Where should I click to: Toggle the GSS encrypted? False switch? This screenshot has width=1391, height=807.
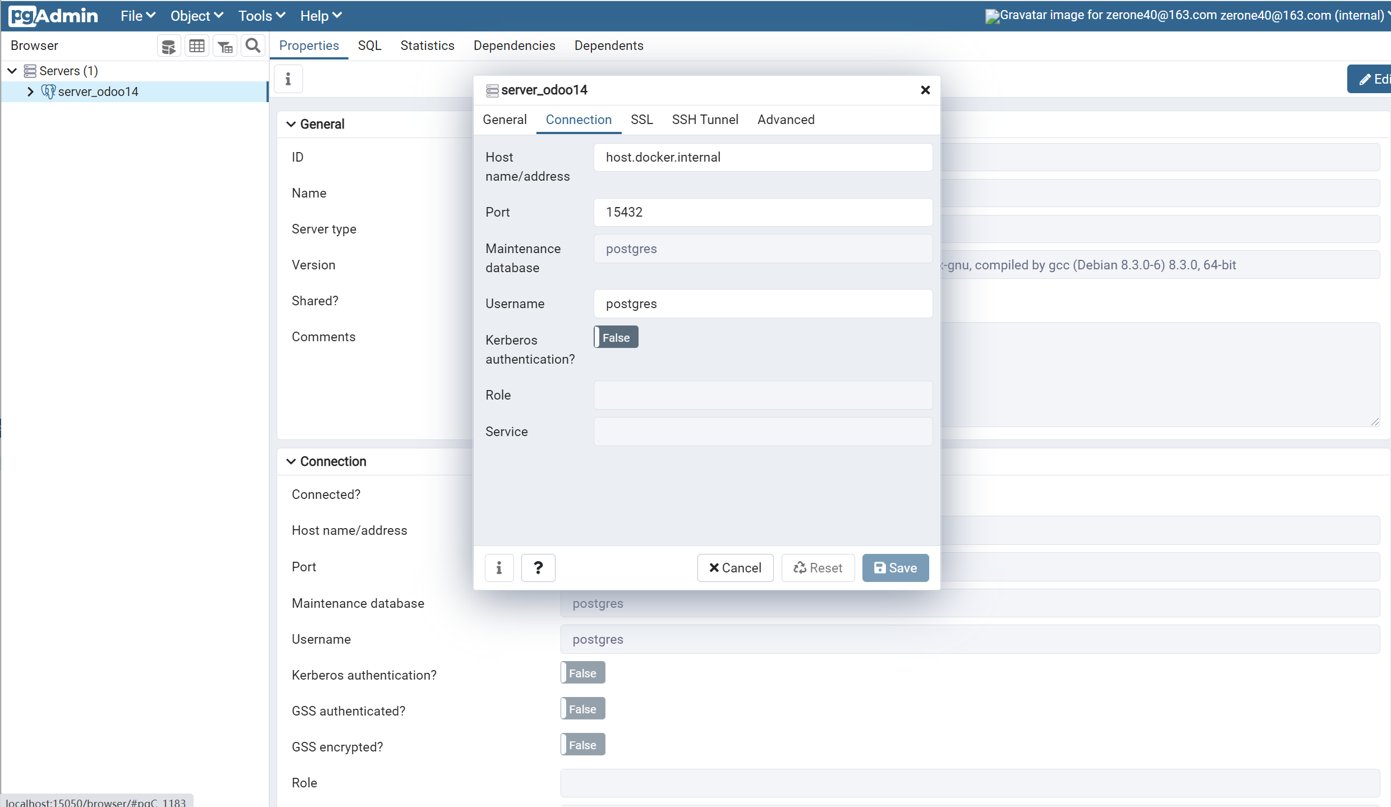click(x=582, y=745)
